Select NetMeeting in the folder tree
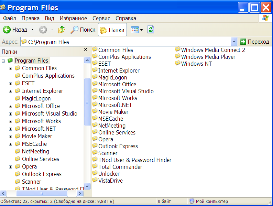Screen dimensions: 273x206 (x=35, y=152)
